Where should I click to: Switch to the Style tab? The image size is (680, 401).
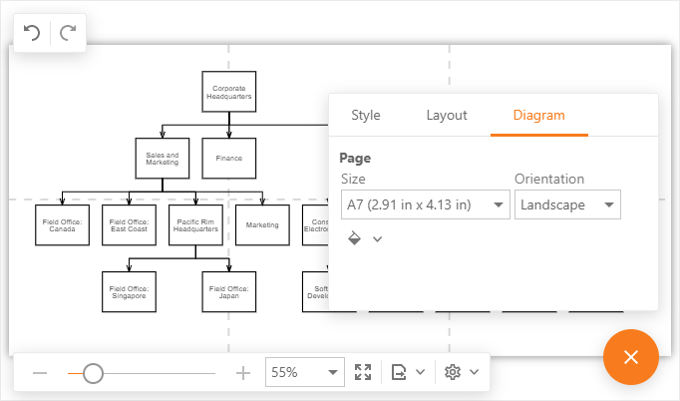tap(366, 115)
